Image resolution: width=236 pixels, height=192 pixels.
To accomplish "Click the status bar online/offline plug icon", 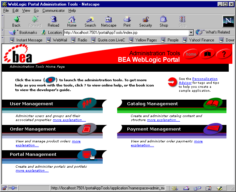I will pyautogui.click(x=13, y=188).
